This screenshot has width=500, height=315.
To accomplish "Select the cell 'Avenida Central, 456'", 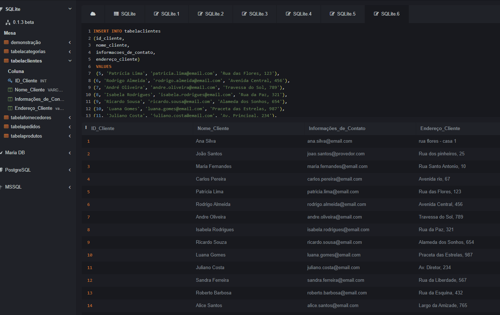I will coord(441,204).
